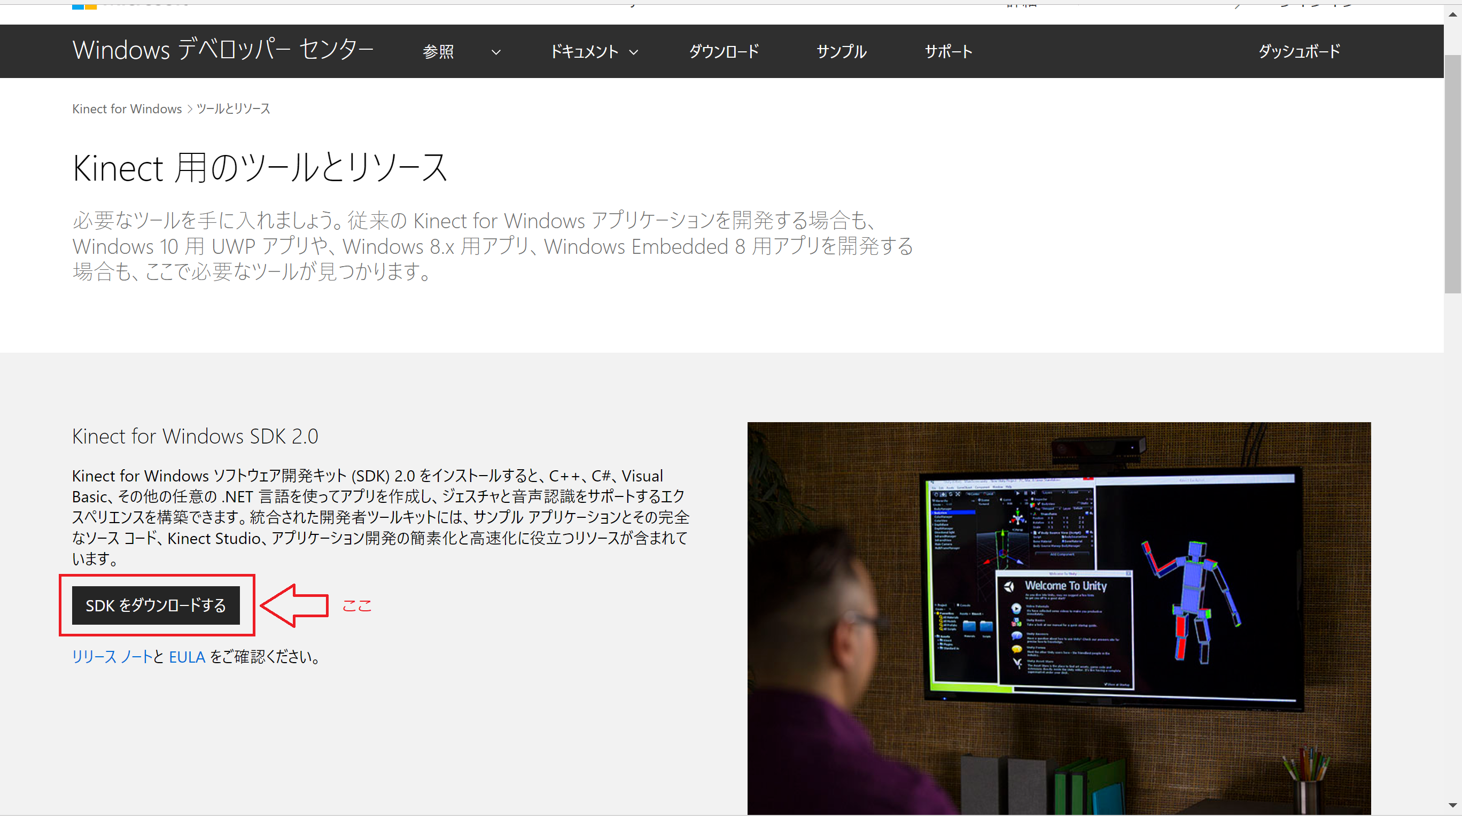Open the ダッシュボード
Image resolution: width=1462 pixels, height=816 pixels.
[x=1298, y=51]
